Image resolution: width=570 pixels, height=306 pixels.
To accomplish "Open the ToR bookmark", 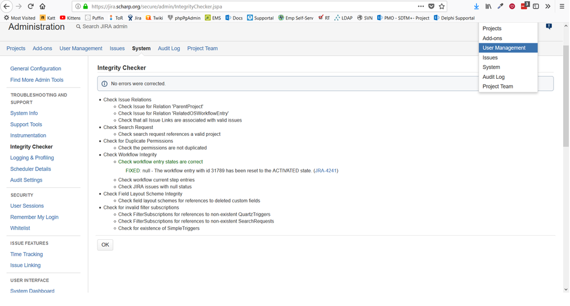I will tap(116, 18).
